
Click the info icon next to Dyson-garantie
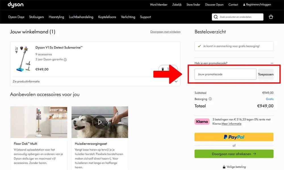(x=65, y=60)
